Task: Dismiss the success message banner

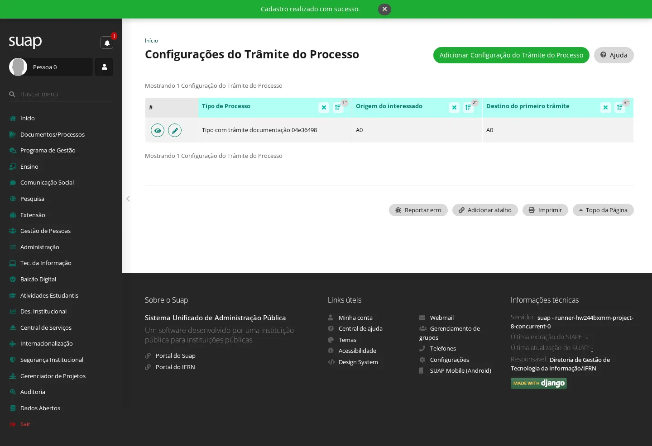Action: tap(384, 9)
